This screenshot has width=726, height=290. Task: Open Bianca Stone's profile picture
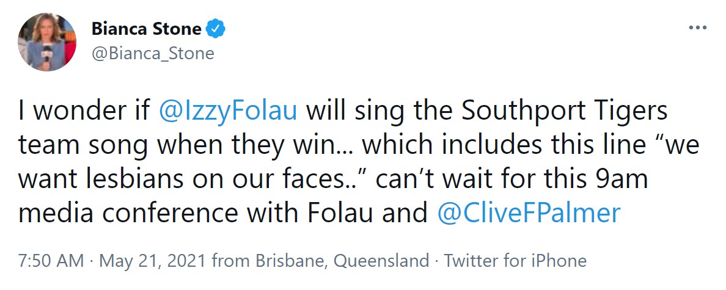click(47, 42)
